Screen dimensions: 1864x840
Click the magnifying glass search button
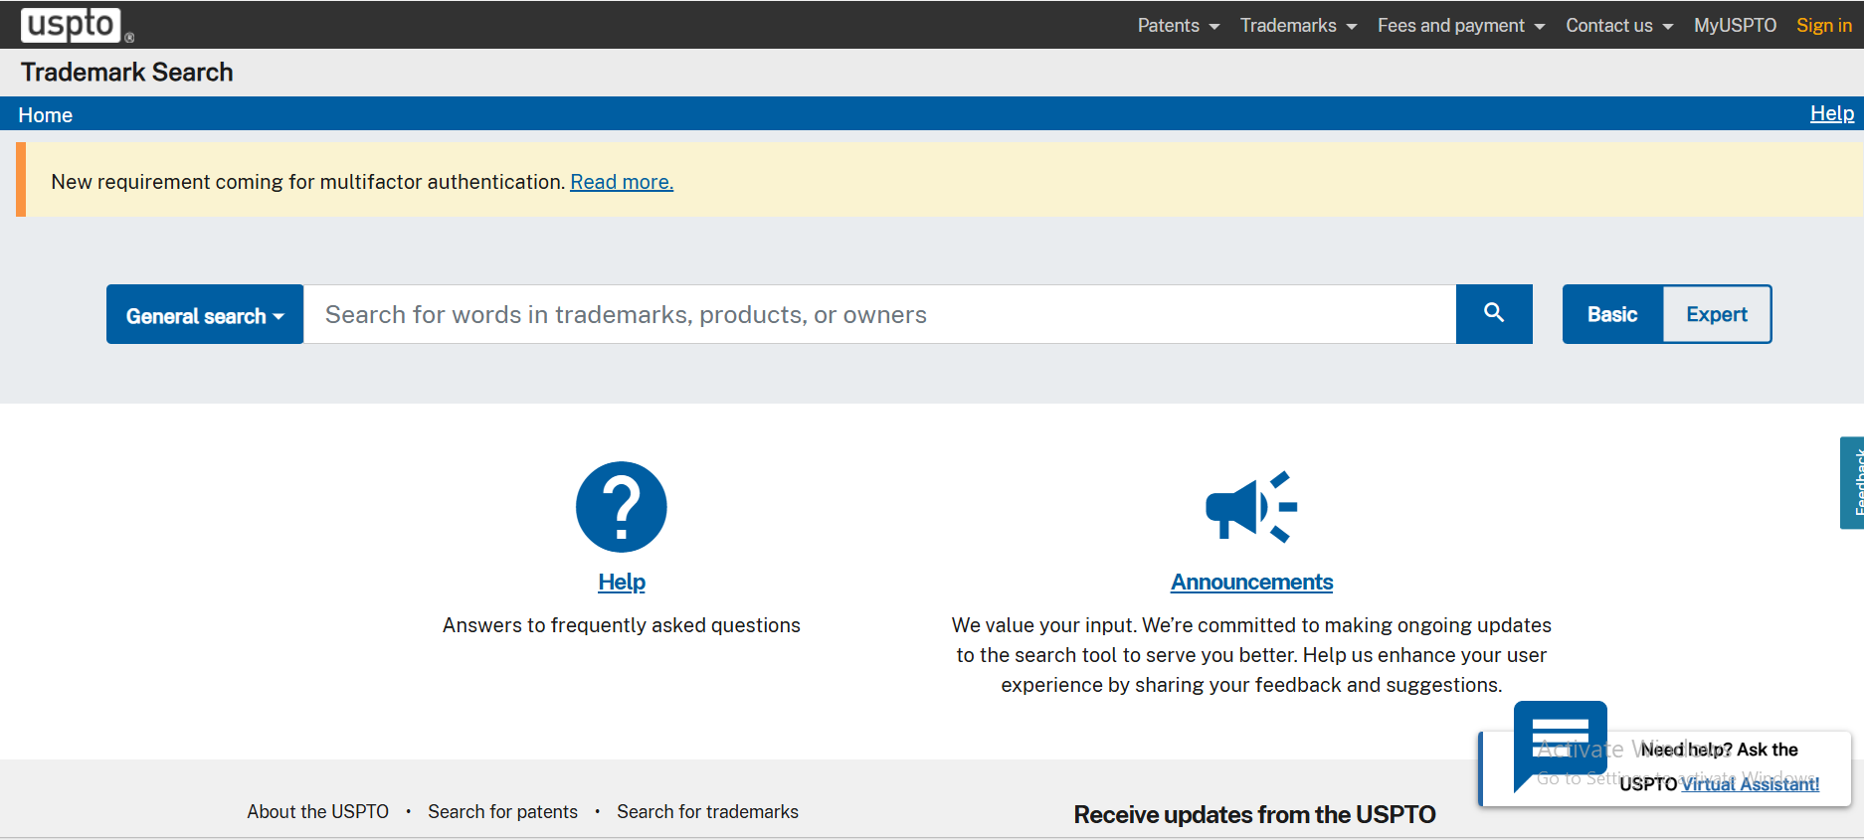1494,314
